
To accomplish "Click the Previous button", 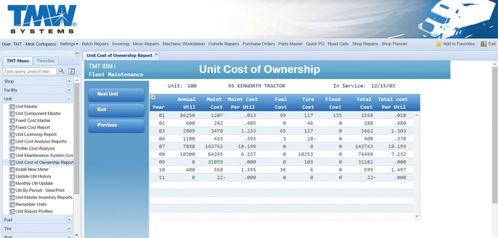I will (116, 125).
